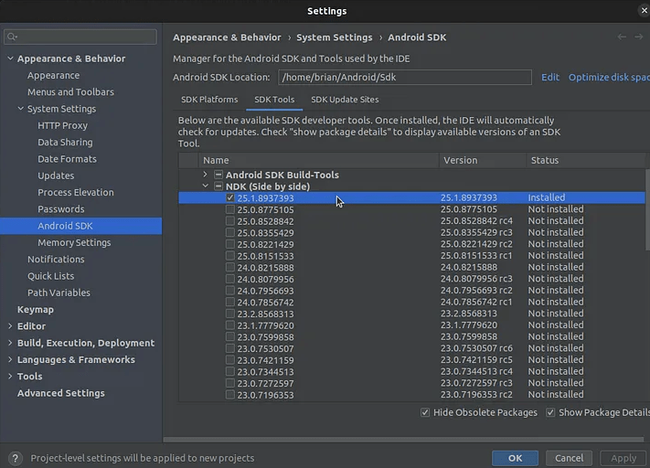Open Advanced Settings page
This screenshot has width=650, height=468.
pyautogui.click(x=61, y=393)
